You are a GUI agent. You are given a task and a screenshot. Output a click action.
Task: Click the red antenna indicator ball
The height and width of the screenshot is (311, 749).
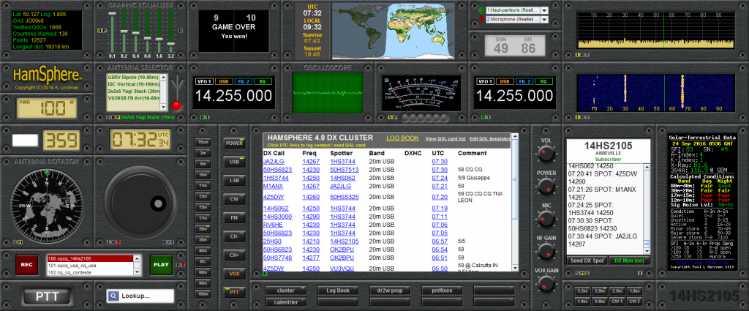pyautogui.click(x=177, y=105)
